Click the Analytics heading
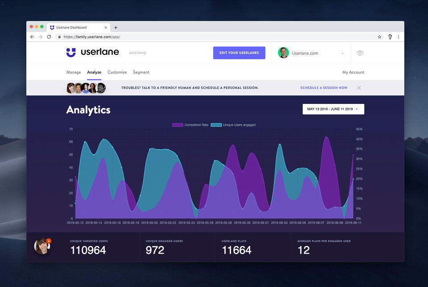This screenshot has width=428, height=287. tap(88, 110)
